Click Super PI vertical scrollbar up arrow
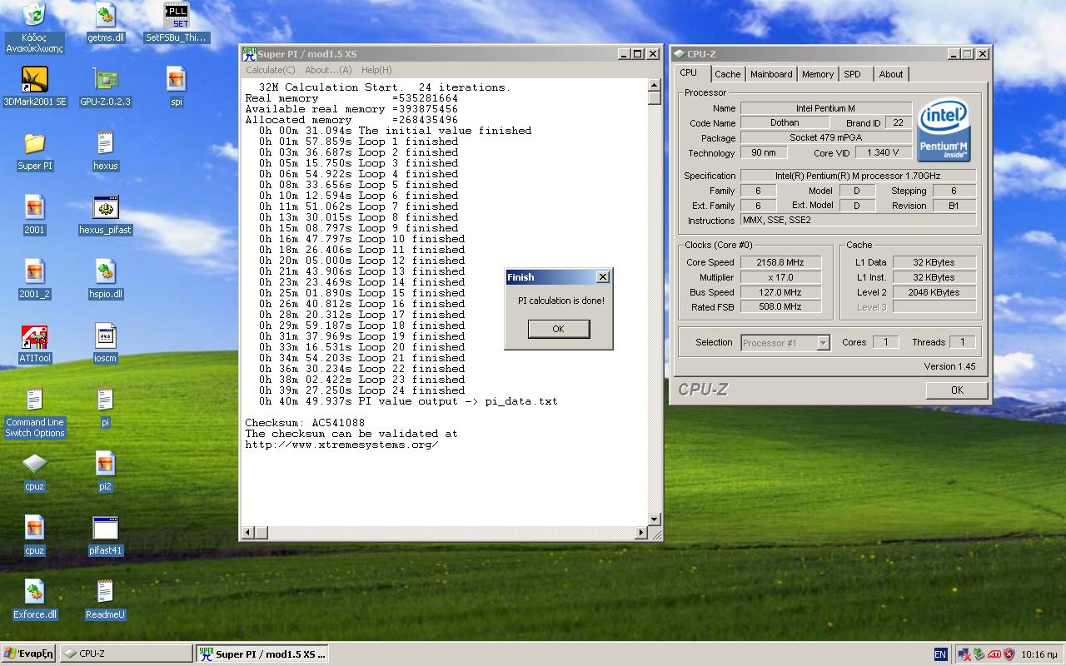The height and width of the screenshot is (666, 1066). pos(655,86)
